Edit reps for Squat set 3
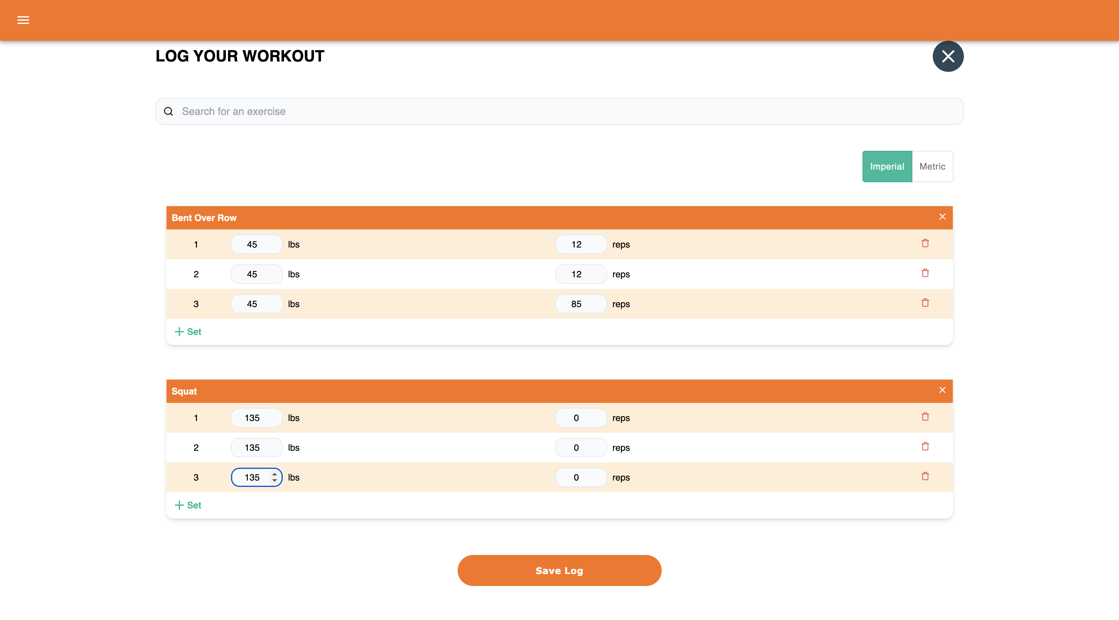The image size is (1119, 620). click(581, 478)
